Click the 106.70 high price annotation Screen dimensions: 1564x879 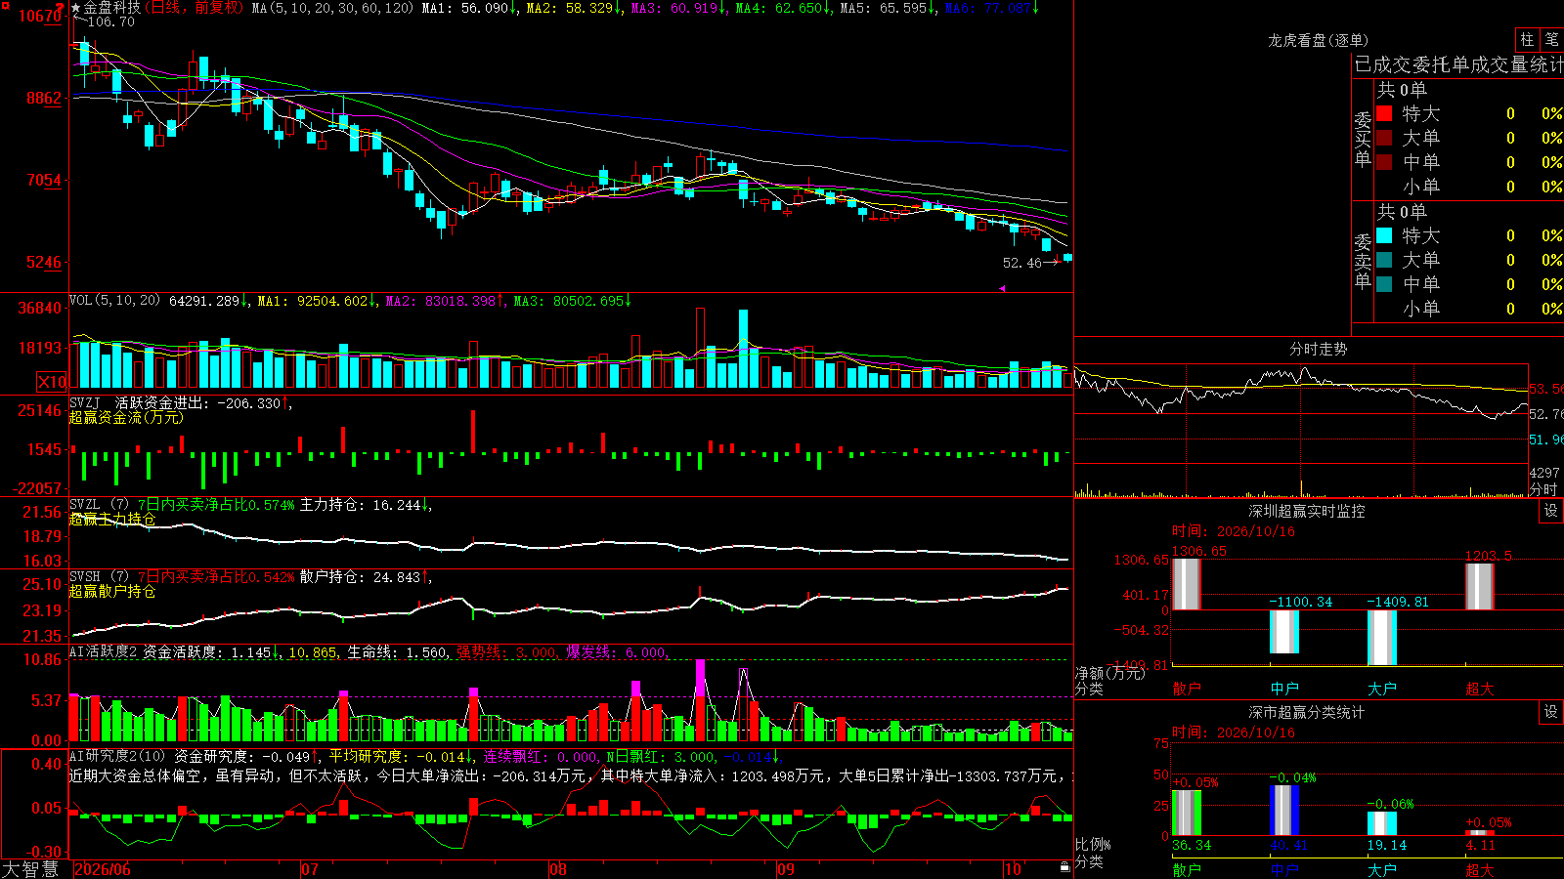point(110,21)
